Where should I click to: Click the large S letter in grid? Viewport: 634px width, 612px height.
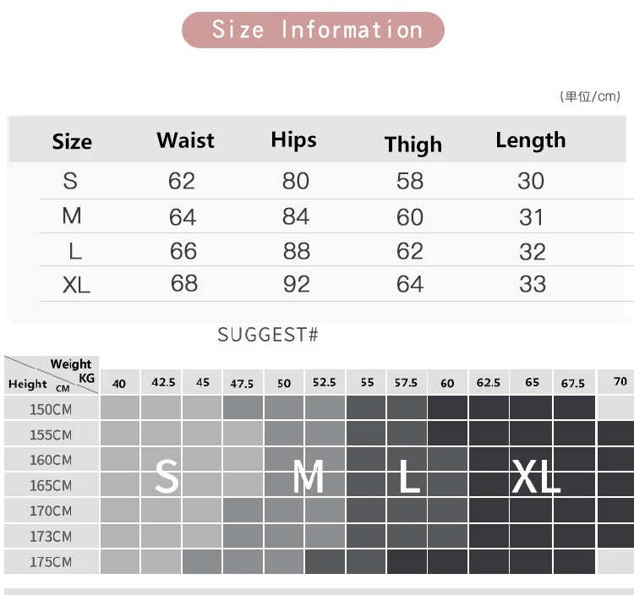(x=167, y=476)
